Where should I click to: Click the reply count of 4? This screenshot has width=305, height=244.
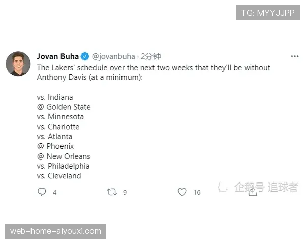[x=54, y=193]
